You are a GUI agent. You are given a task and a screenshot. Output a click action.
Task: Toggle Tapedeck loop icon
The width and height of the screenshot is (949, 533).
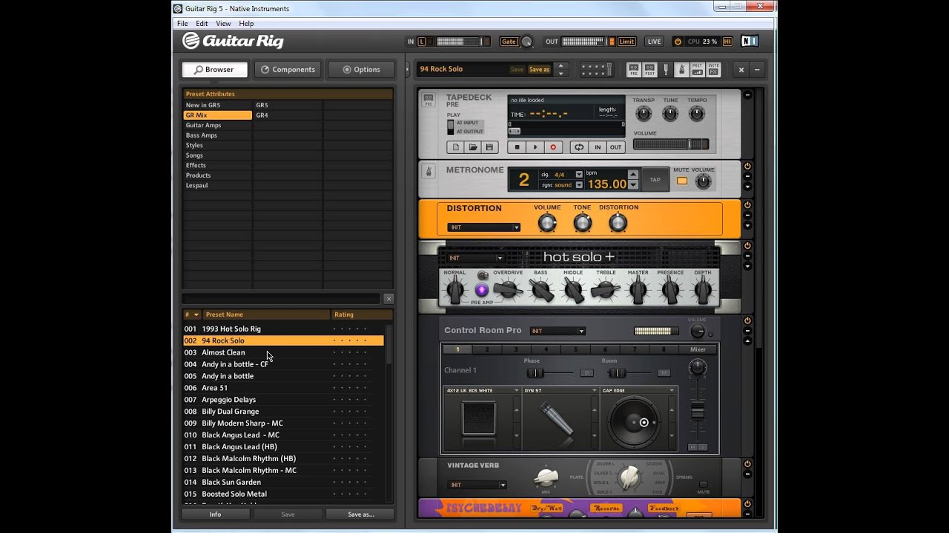pyautogui.click(x=579, y=147)
